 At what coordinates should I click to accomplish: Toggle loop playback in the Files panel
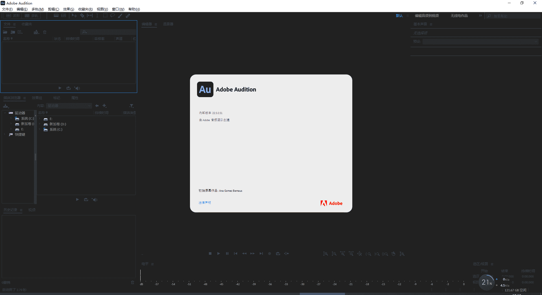68,88
